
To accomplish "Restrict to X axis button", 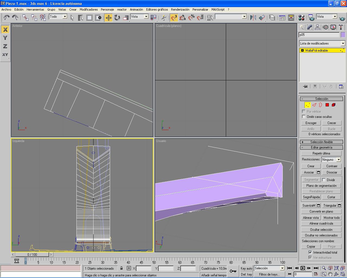I will (5, 29).
